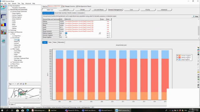
Task: Open the Notes view
Action: pyautogui.click(x=3, y=42)
